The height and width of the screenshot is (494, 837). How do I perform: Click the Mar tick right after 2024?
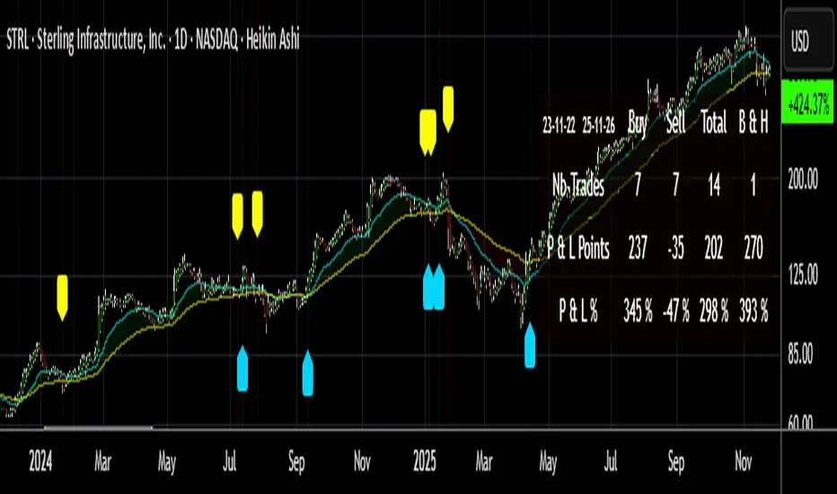click(x=102, y=461)
